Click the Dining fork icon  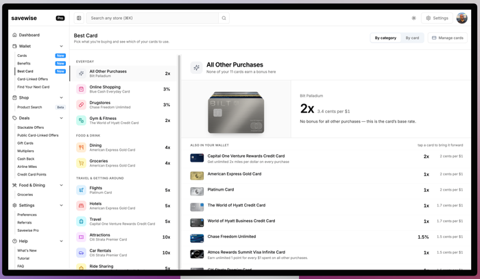click(81, 147)
